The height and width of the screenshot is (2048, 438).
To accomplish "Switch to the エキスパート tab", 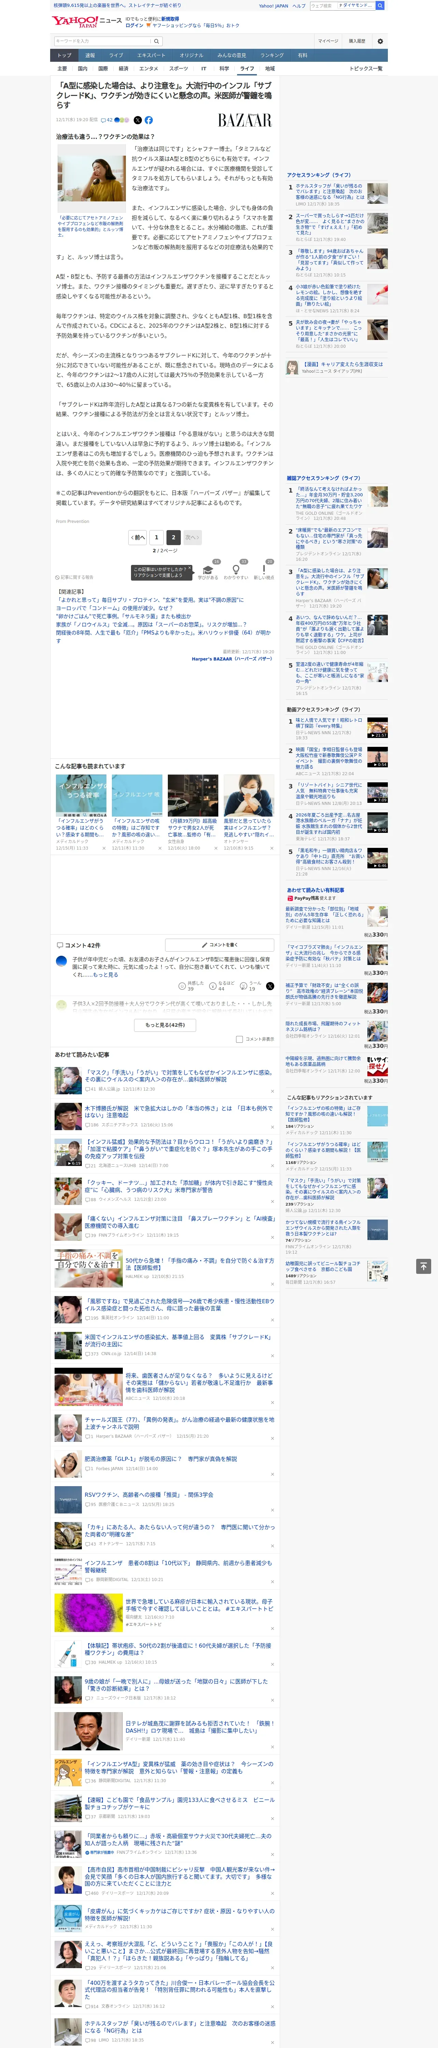I will (x=151, y=56).
